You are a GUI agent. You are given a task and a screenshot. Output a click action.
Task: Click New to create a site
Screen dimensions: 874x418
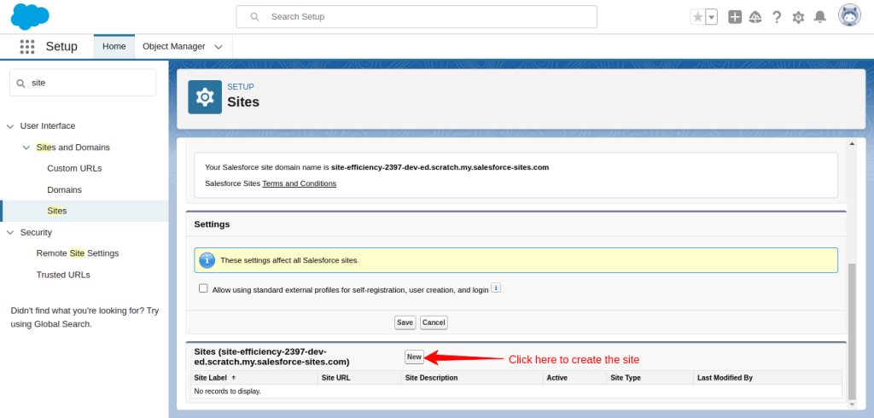(414, 357)
